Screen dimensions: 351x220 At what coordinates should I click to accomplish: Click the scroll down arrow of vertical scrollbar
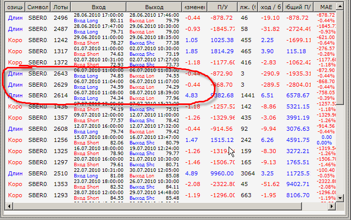[340, 198]
